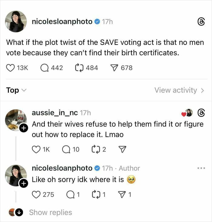Reply to aussie_in_nc's comment

(66, 149)
